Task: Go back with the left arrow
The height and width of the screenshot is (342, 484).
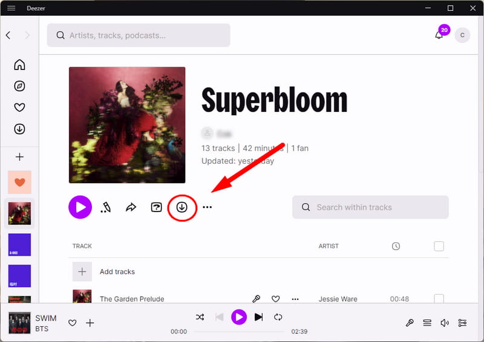Action: [x=8, y=35]
